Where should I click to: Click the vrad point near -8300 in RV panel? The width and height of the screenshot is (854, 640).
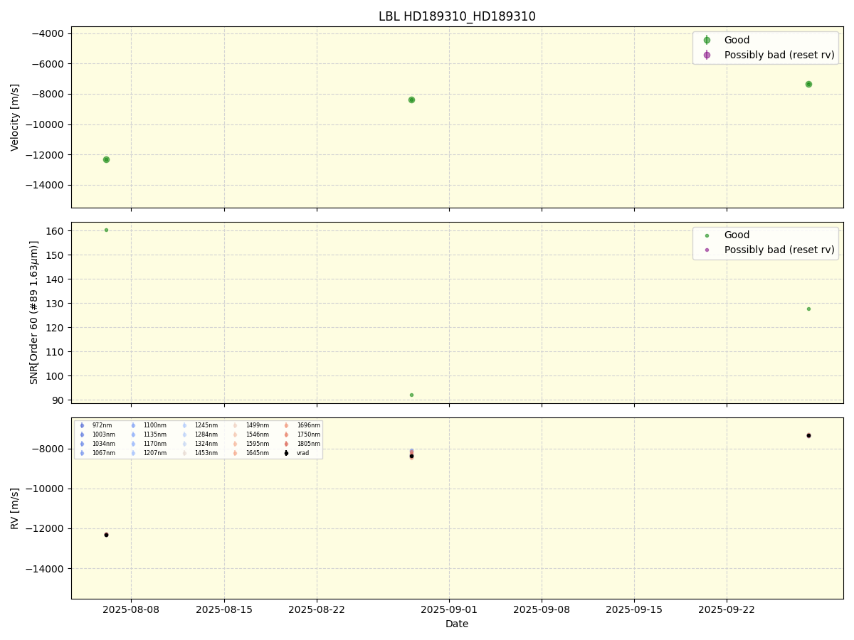[411, 456]
